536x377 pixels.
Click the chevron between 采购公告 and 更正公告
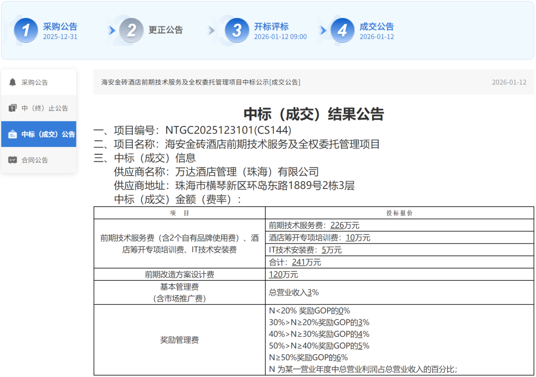110,30
